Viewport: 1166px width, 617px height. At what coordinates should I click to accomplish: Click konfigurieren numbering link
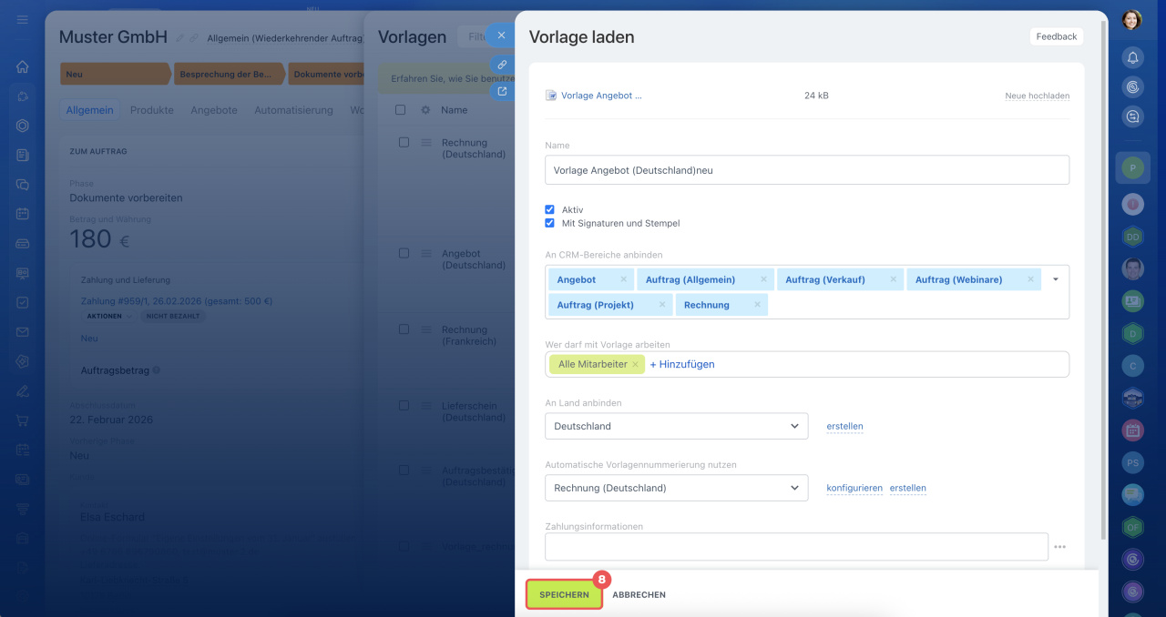[x=854, y=488]
